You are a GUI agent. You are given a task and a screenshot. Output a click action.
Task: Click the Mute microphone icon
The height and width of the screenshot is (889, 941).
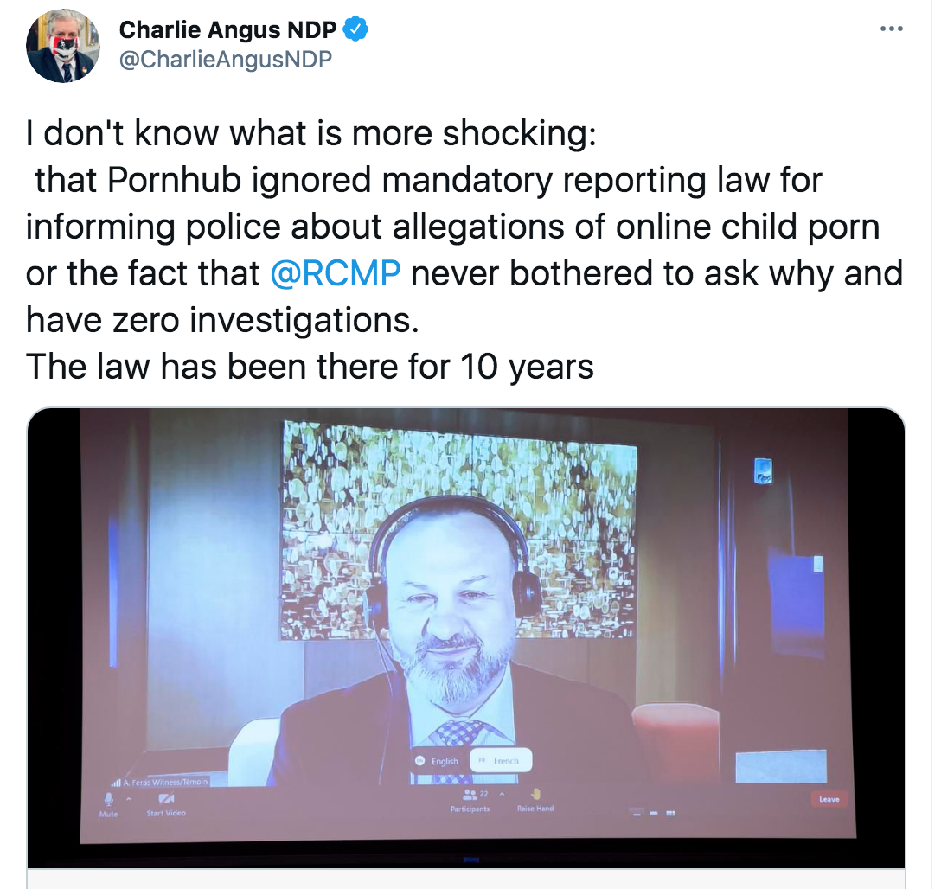(109, 799)
